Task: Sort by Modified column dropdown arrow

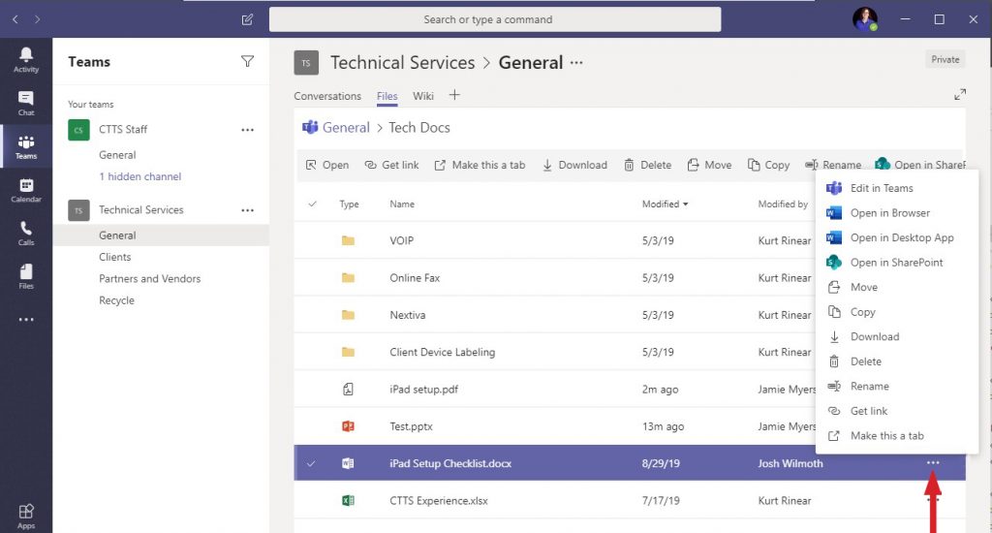Action: tap(686, 204)
